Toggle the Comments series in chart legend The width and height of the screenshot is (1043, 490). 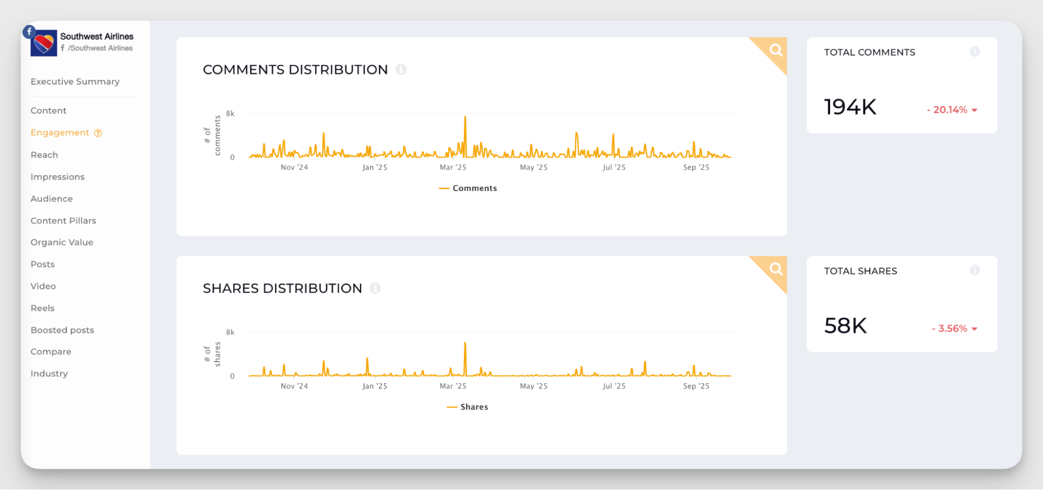tap(468, 188)
